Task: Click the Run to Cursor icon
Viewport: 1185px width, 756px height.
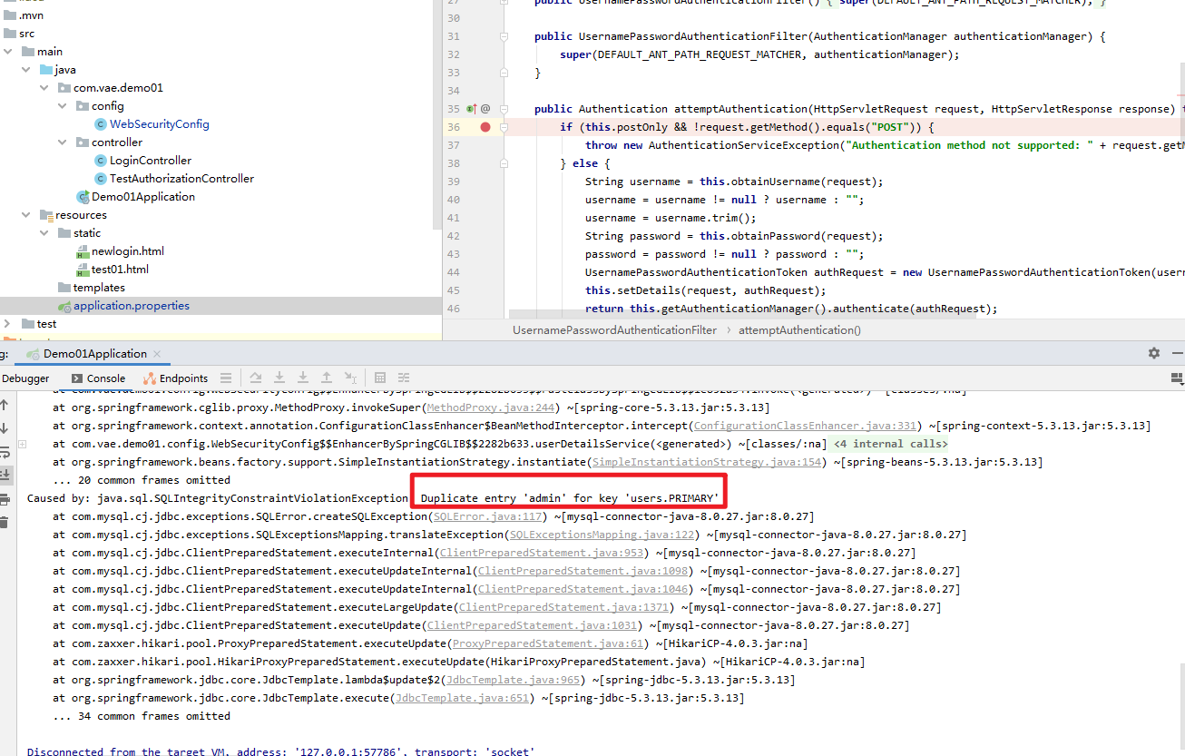Action: (350, 378)
